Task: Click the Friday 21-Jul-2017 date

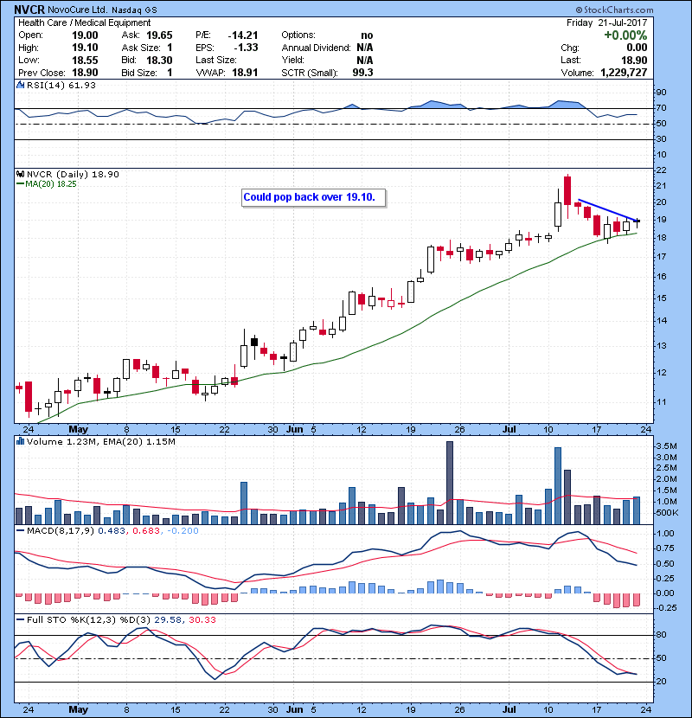Action: tap(607, 22)
